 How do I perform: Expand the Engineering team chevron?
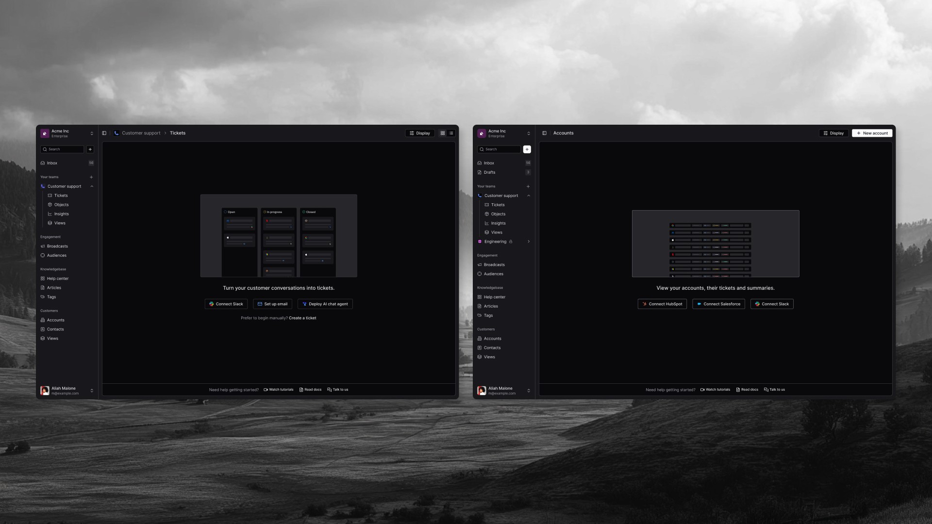(x=529, y=242)
